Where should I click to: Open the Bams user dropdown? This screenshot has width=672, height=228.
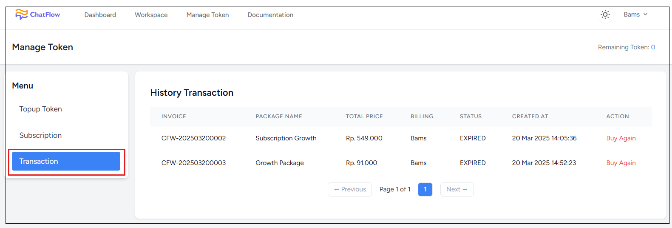(x=635, y=14)
